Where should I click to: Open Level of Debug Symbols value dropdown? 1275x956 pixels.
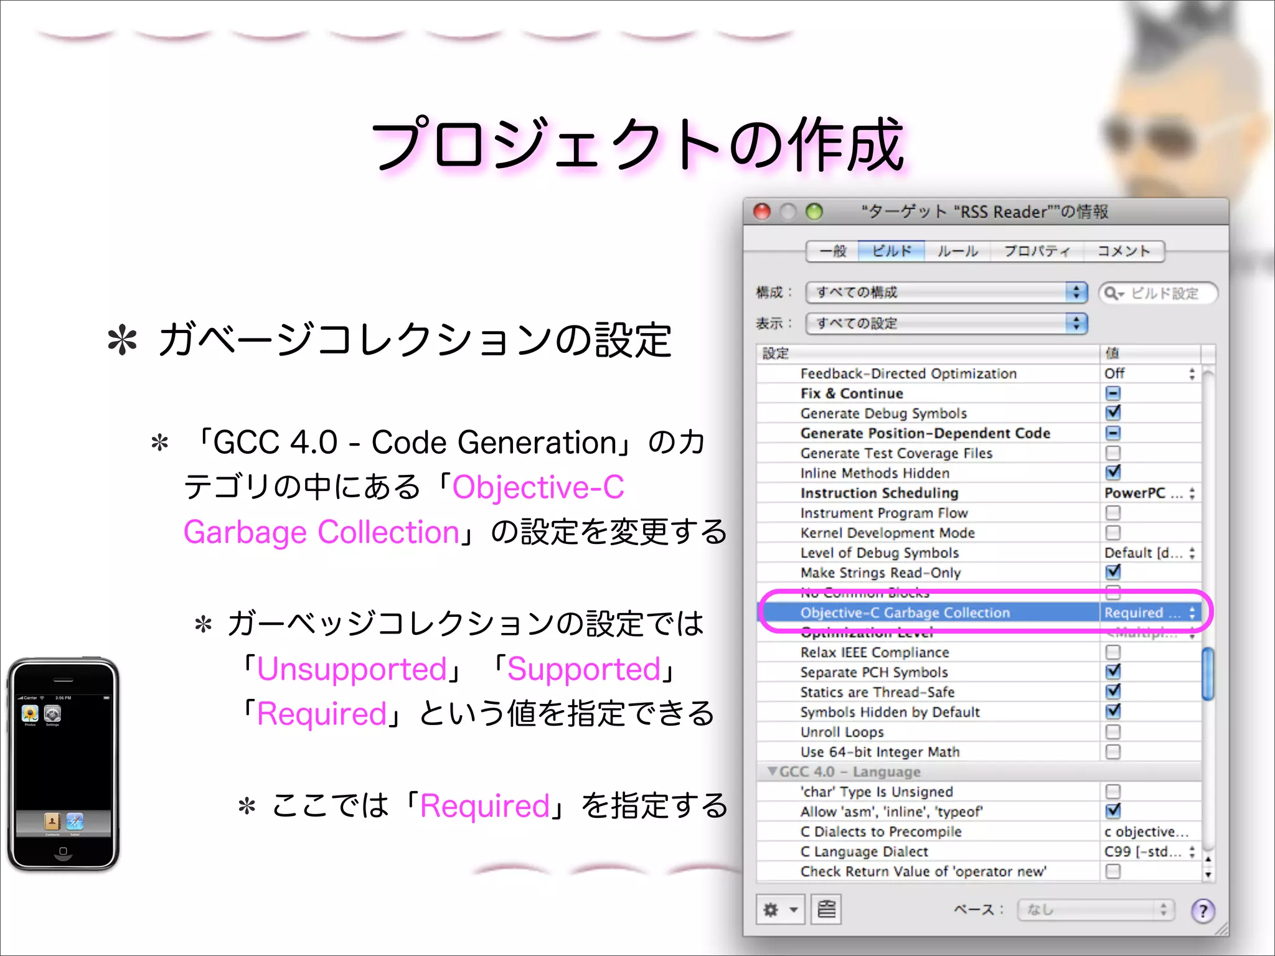(1150, 553)
